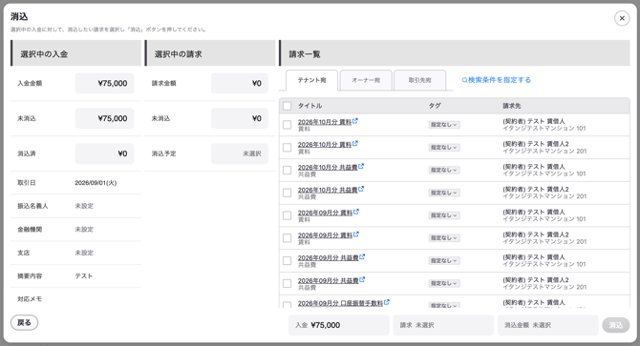Open 2026年09月分 口座振替手数料 title link
This screenshot has width=640, height=346.
coord(340,303)
